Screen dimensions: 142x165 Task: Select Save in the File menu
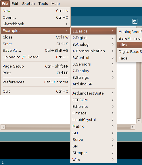[x=35, y=44]
